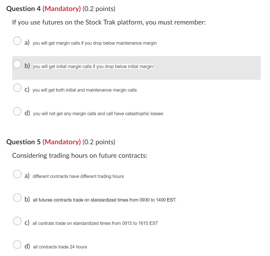
Task: Select option b for Question 4
Action: pos(17,64)
